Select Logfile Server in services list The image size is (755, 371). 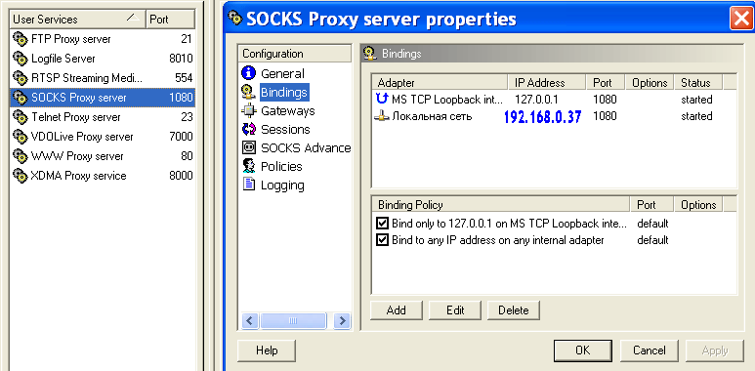pyautogui.click(x=103, y=59)
